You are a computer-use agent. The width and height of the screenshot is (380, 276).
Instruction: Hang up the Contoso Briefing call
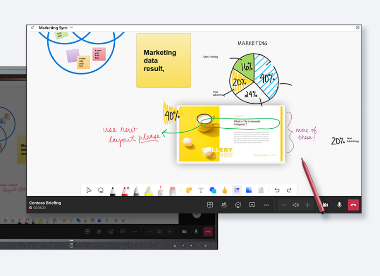[353, 205]
